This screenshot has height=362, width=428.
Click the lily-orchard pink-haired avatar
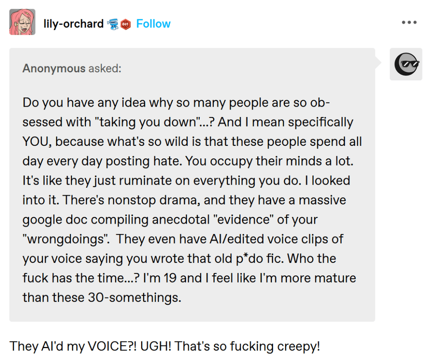point(22,22)
